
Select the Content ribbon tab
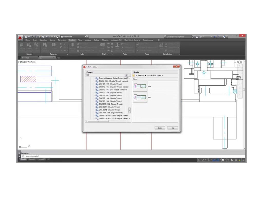[72, 40]
